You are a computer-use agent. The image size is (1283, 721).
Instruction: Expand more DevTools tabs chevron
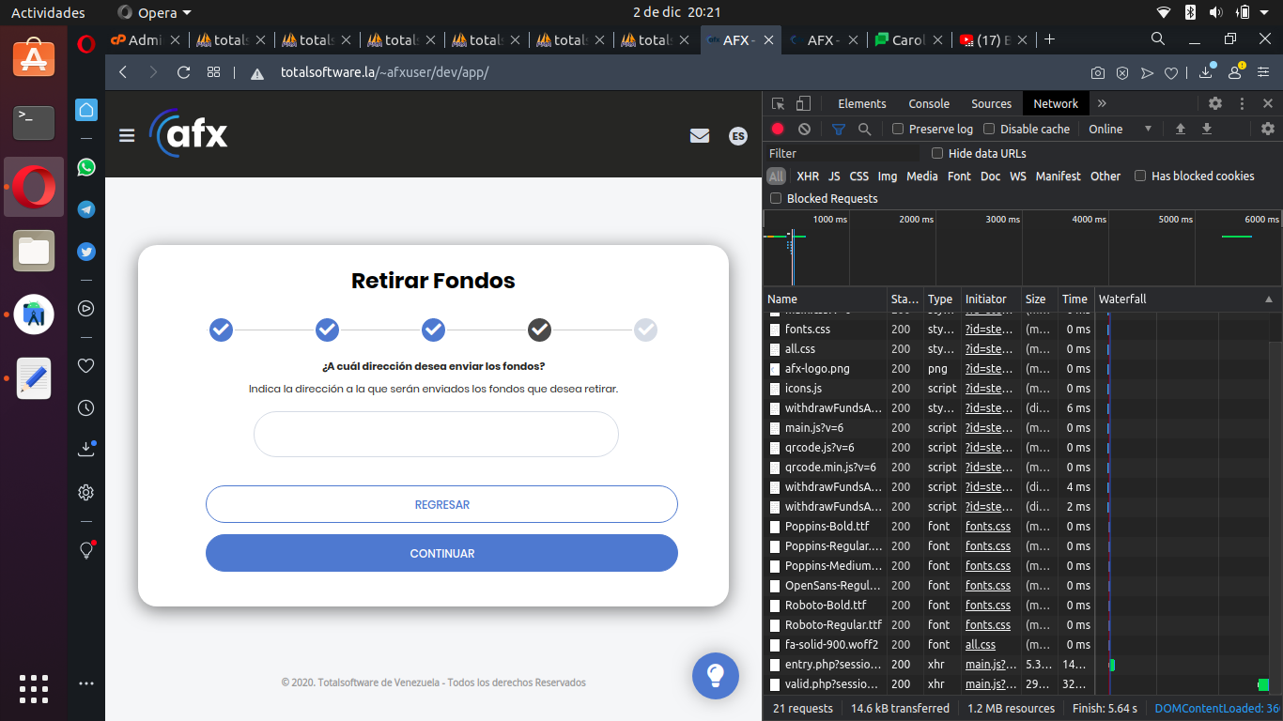[1102, 103]
